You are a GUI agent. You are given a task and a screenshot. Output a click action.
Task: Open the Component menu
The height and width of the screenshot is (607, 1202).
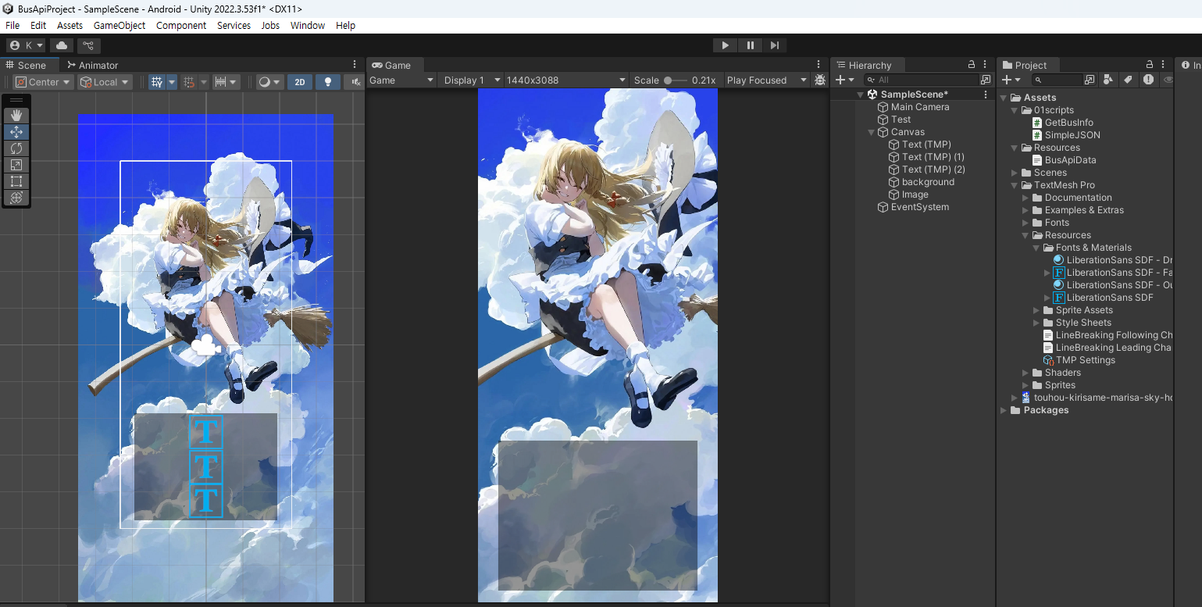click(x=181, y=25)
